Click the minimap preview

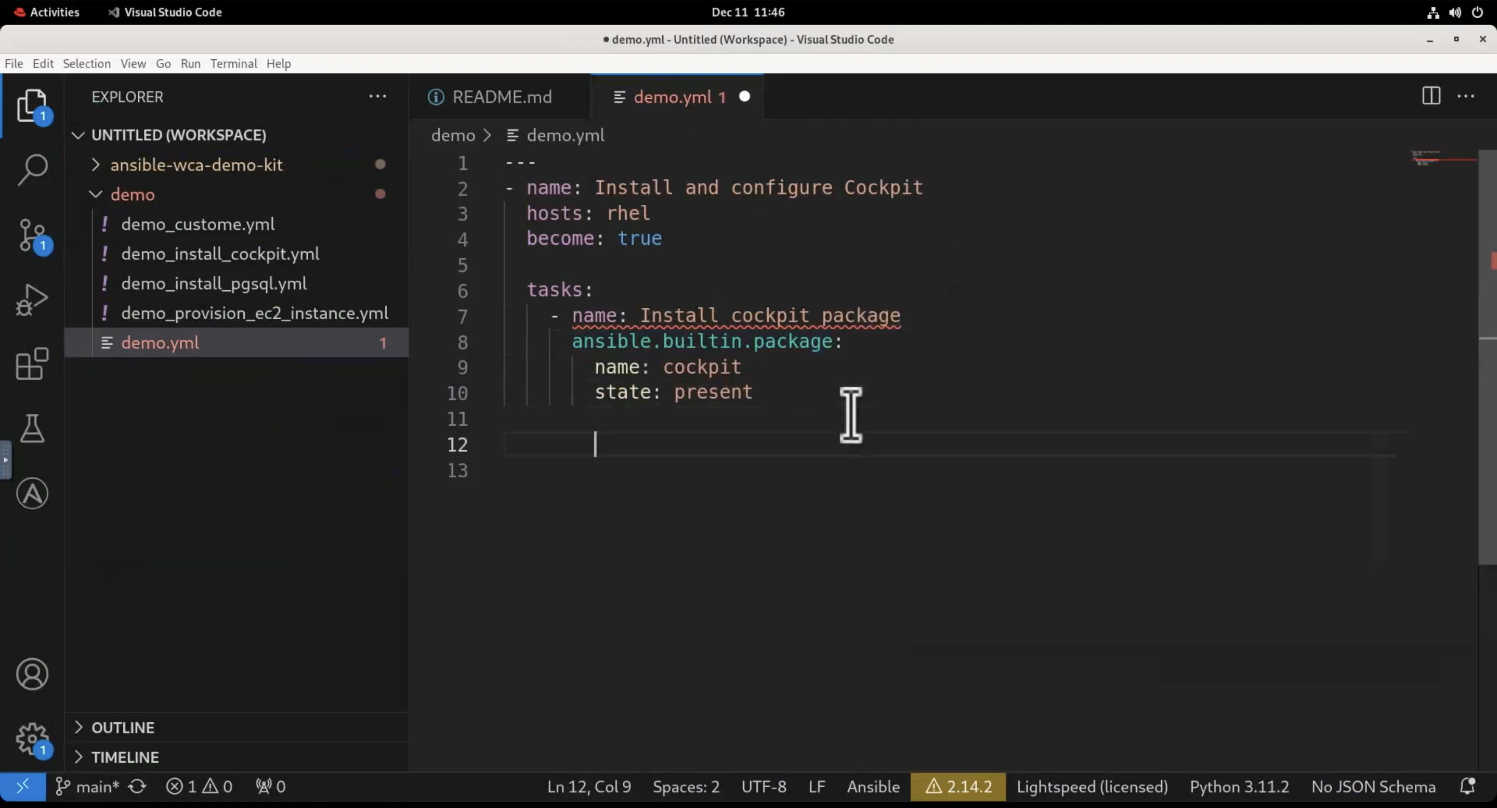pyautogui.click(x=1444, y=159)
